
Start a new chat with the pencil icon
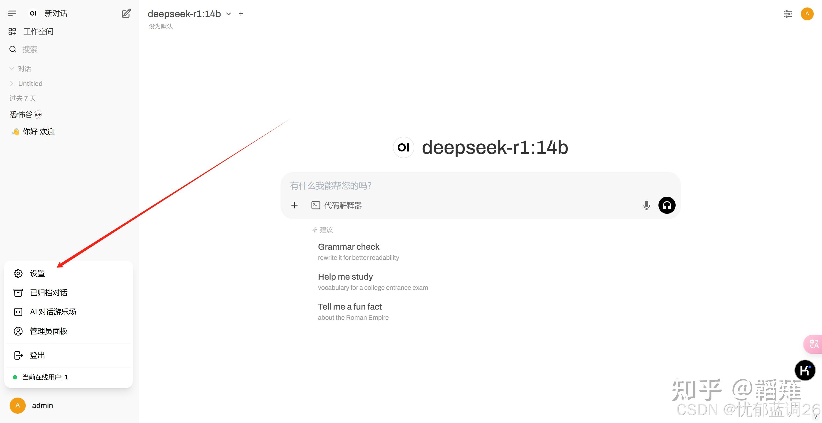(126, 13)
